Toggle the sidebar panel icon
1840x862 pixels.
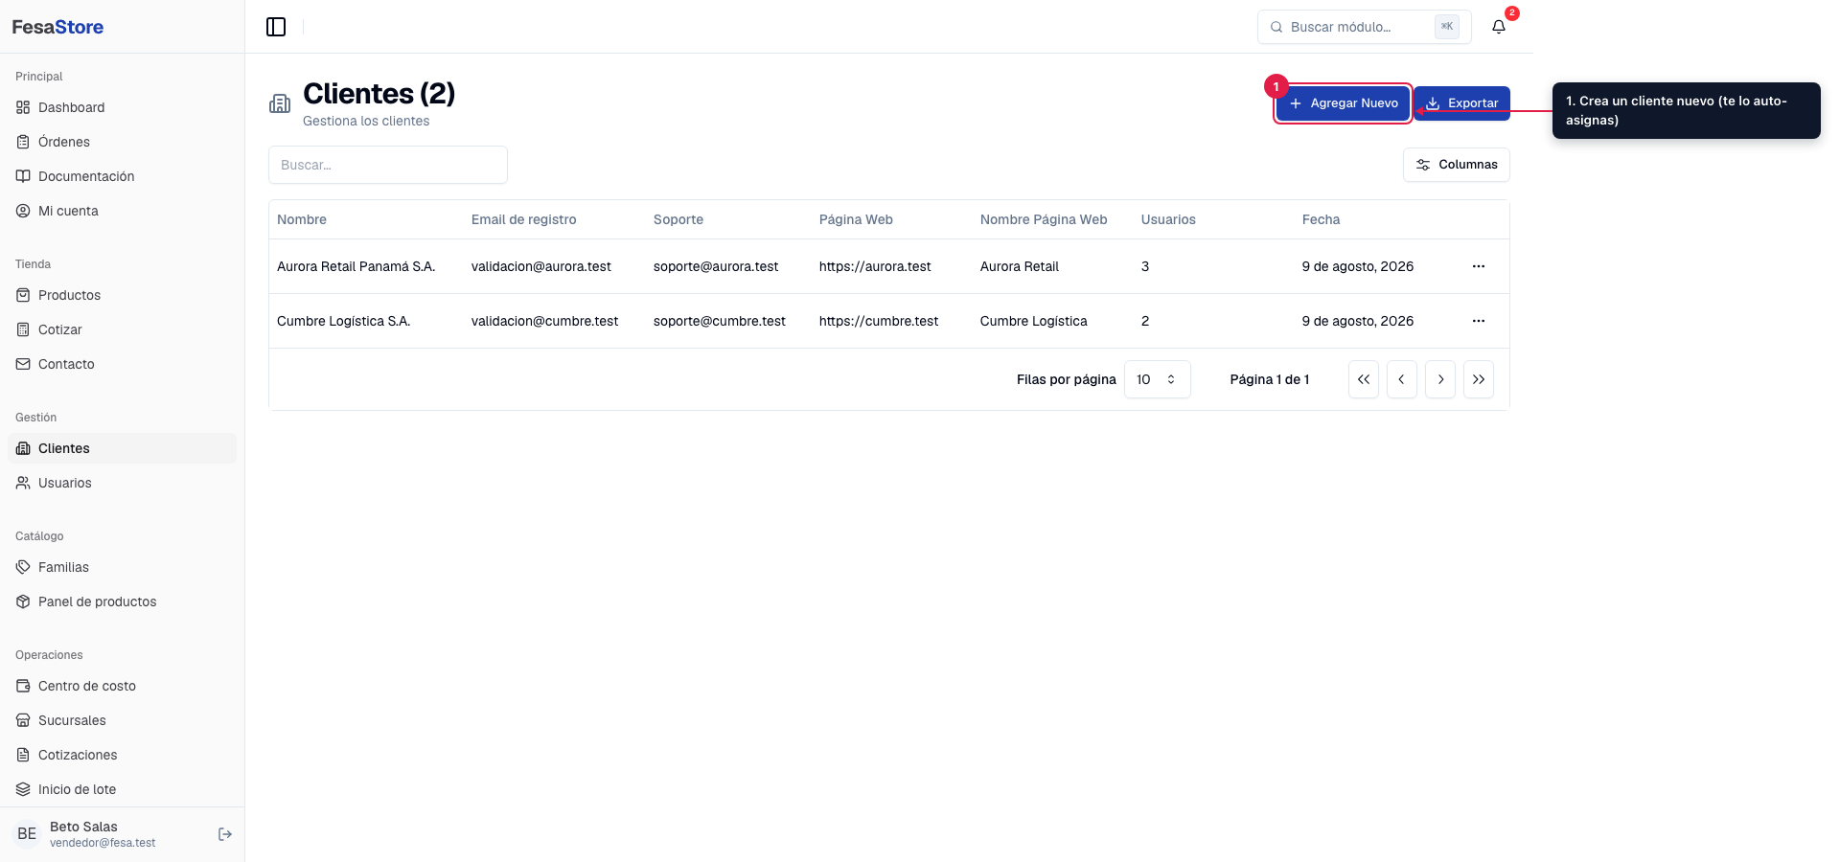[276, 27]
